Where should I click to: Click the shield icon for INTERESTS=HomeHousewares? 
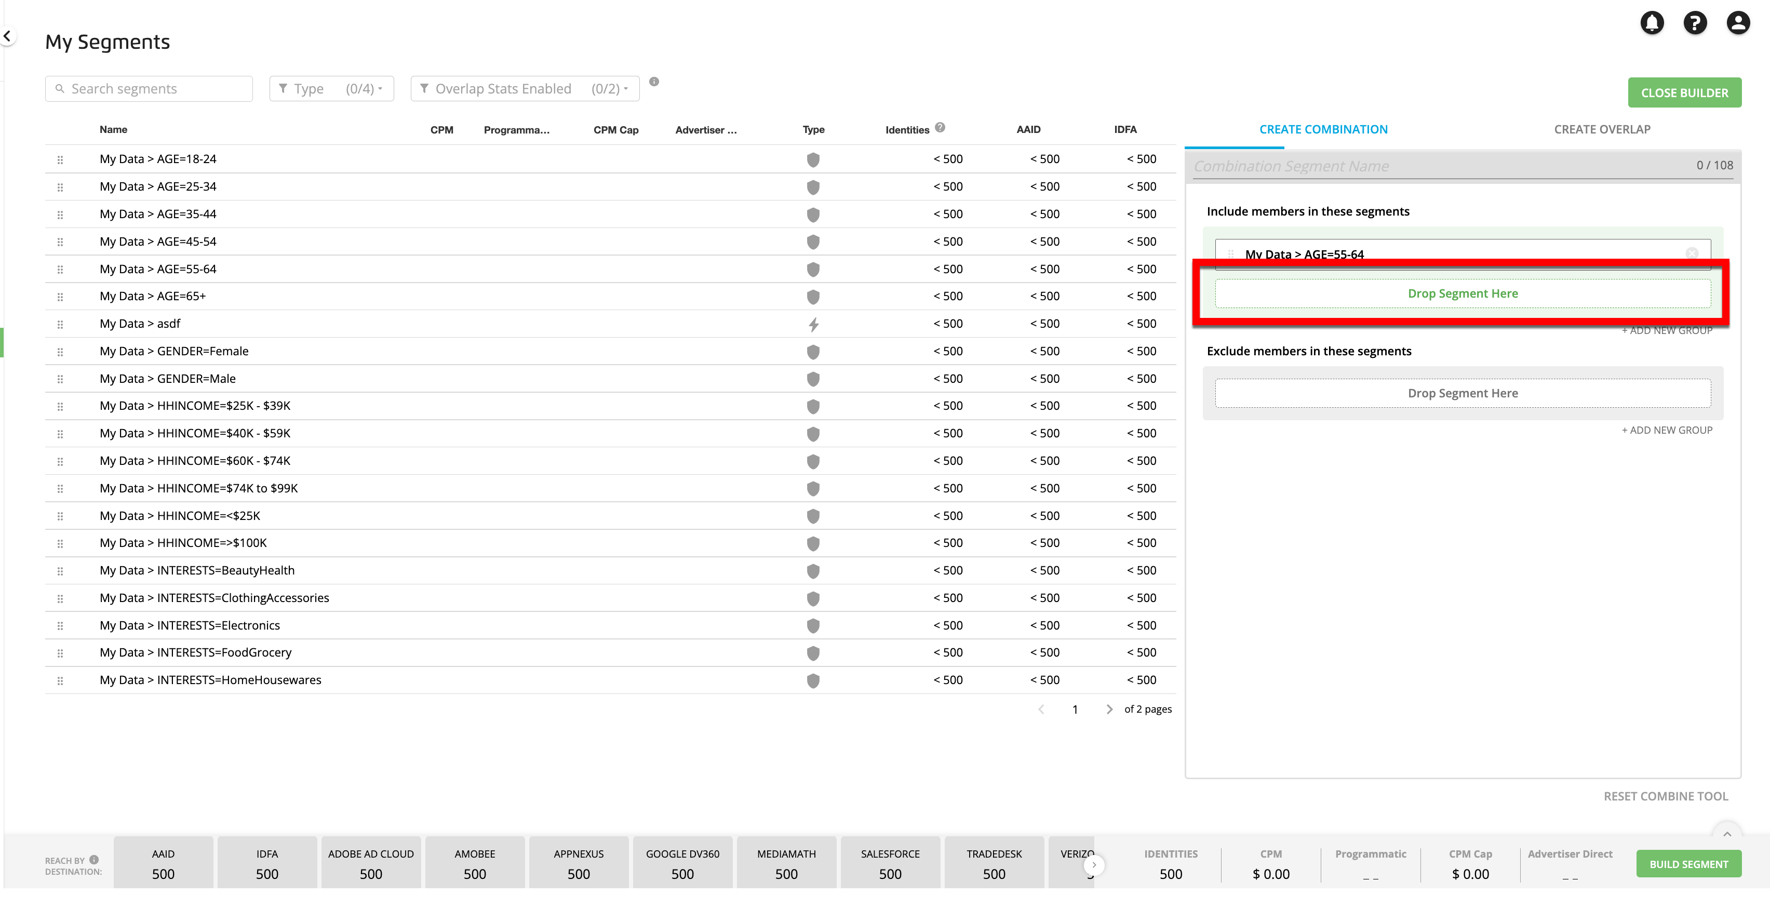[x=813, y=680]
